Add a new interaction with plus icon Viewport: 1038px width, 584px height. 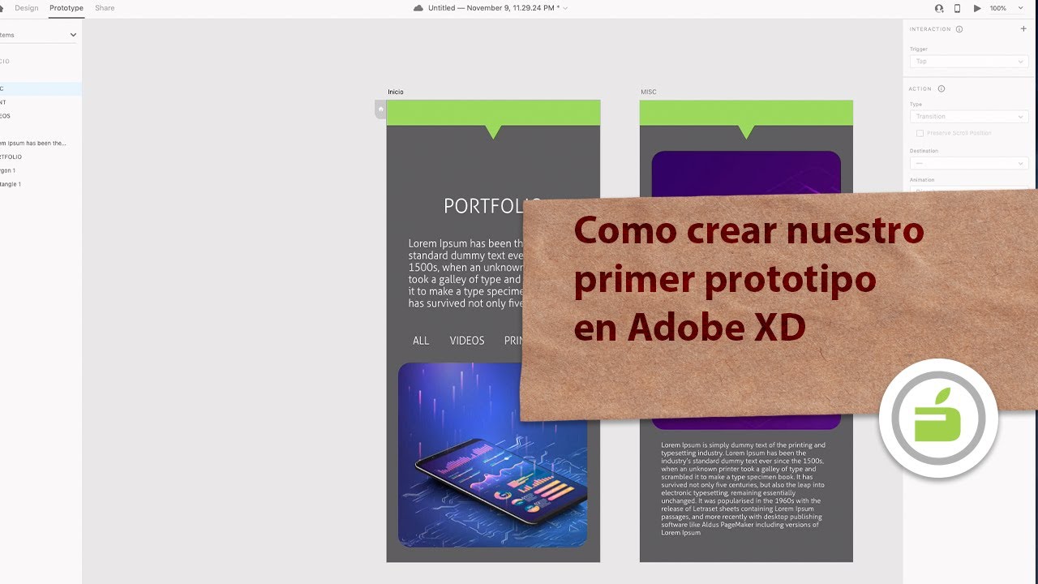tap(1023, 28)
